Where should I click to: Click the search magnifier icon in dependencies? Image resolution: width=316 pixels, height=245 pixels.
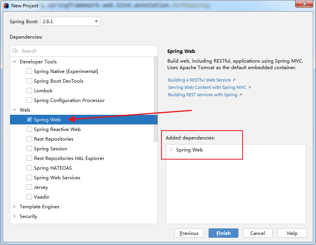(x=15, y=51)
